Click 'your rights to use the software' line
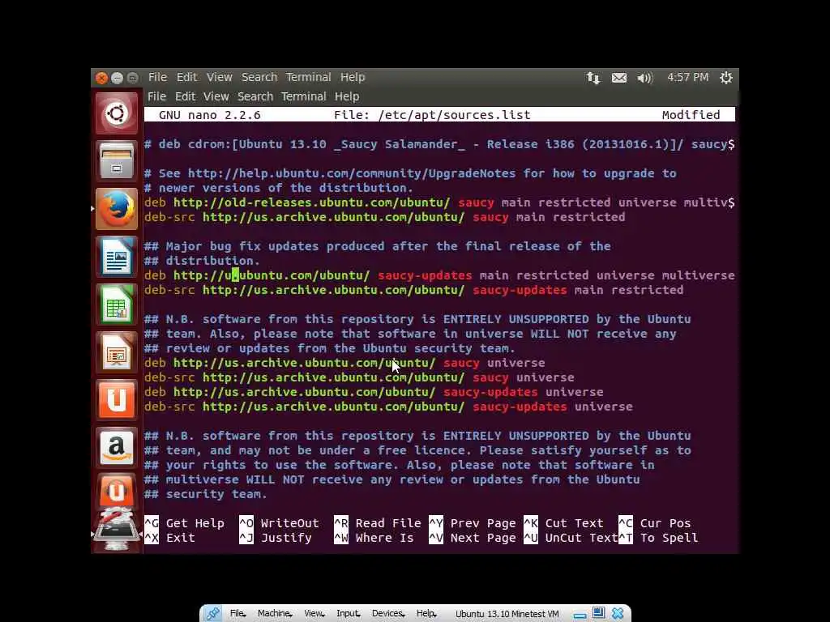 click(x=399, y=465)
